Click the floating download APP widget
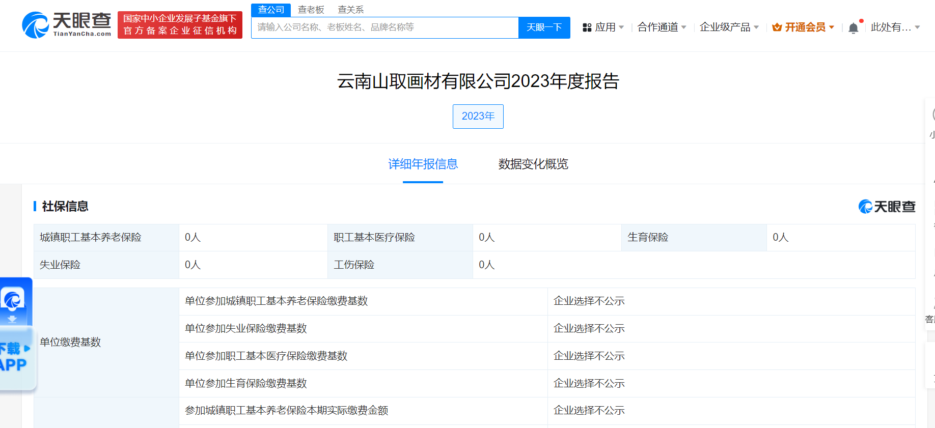This screenshot has height=428, width=935. click(x=16, y=334)
